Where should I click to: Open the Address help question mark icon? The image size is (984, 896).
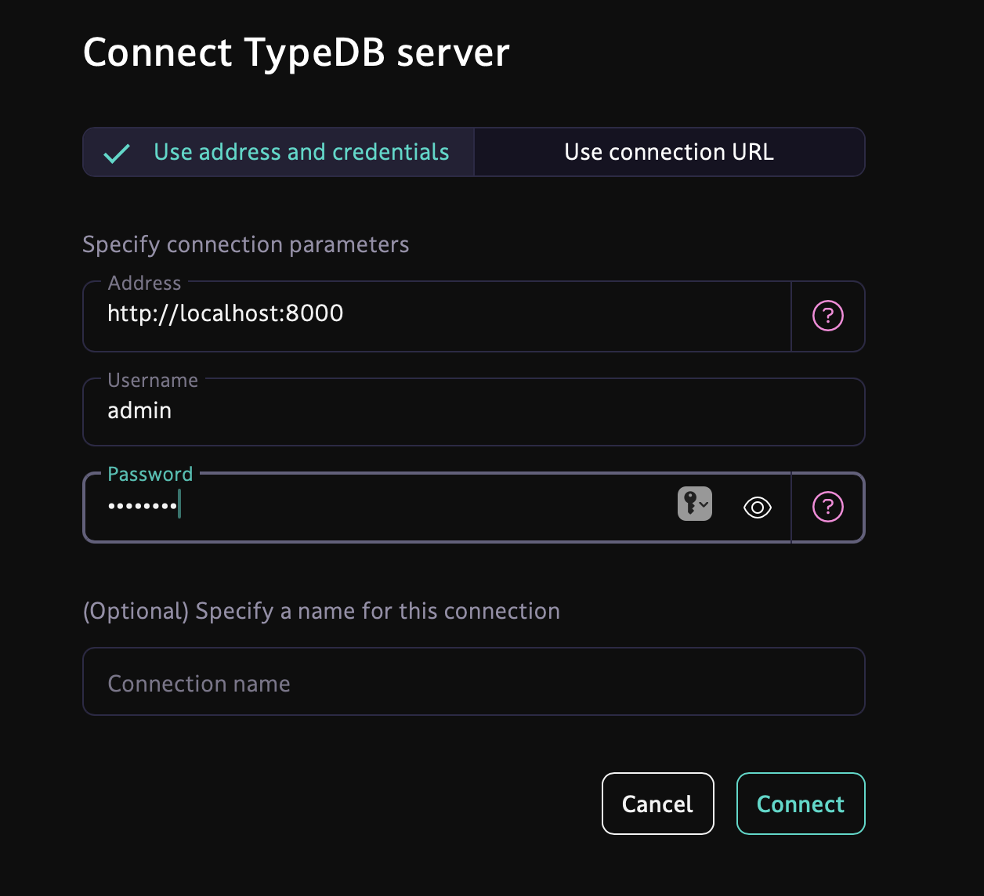tap(827, 316)
